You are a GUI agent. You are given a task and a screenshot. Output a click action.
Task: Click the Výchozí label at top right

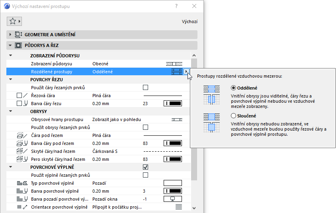[189, 21]
